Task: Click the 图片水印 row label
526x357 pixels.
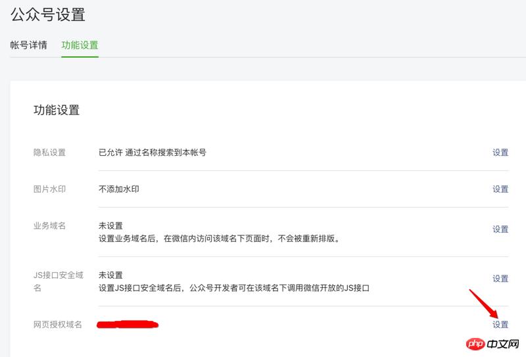Action: 49,189
